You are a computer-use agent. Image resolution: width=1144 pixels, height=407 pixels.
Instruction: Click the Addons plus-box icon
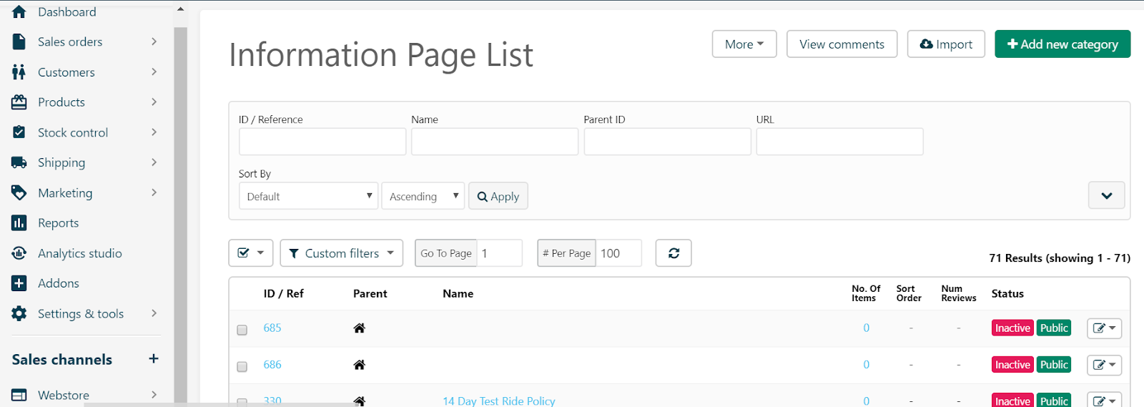[x=19, y=283]
